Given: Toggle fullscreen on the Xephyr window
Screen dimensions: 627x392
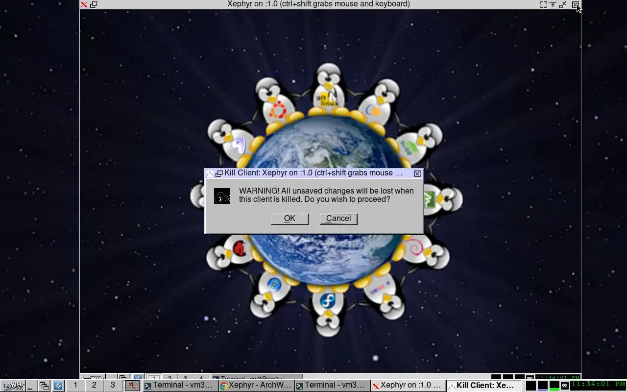Looking at the screenshot, I should tap(543, 4).
